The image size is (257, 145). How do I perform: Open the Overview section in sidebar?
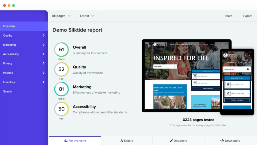click(24, 26)
